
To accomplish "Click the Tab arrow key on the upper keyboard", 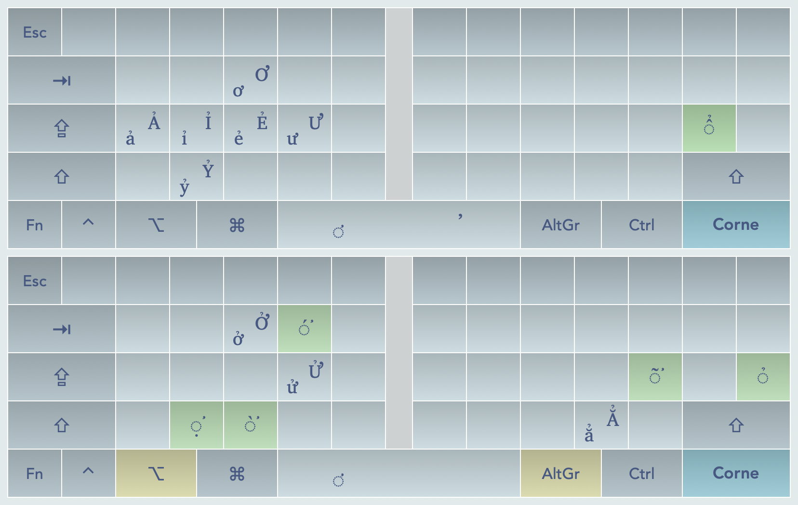I will click(x=62, y=80).
